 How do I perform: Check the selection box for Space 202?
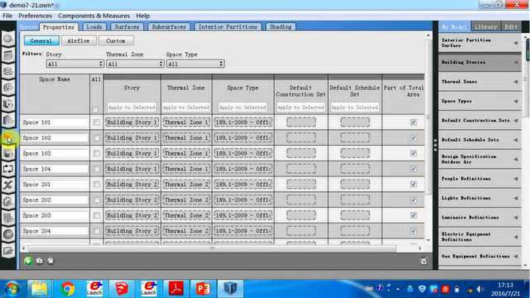click(96, 200)
